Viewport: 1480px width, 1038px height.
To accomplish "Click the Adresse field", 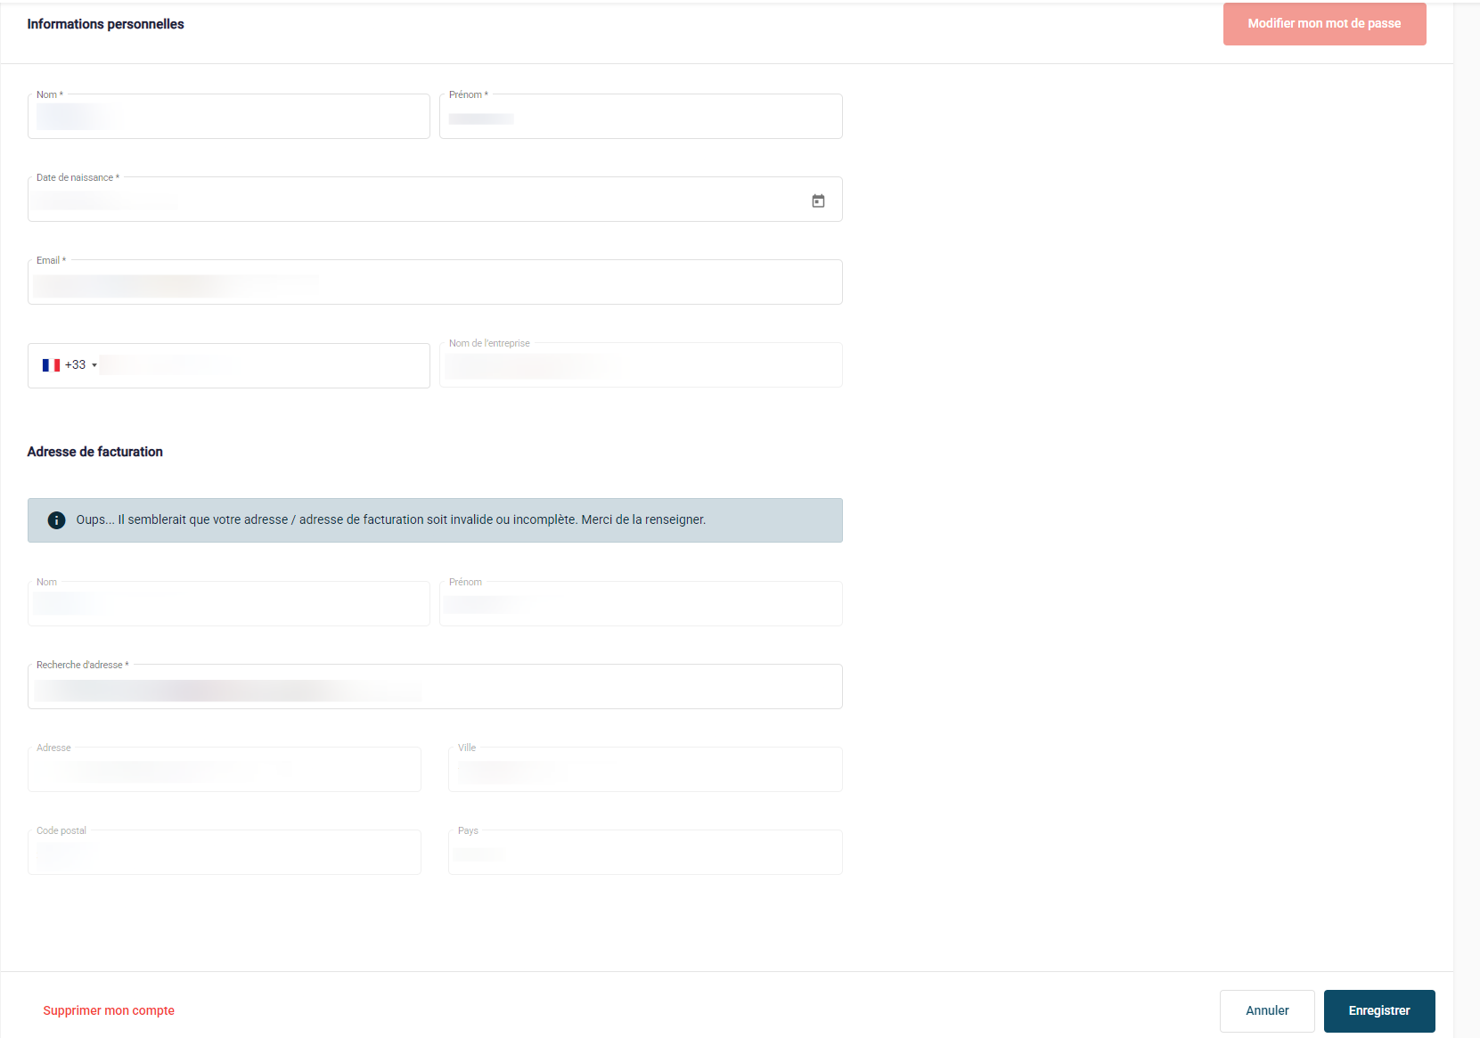I will (224, 771).
